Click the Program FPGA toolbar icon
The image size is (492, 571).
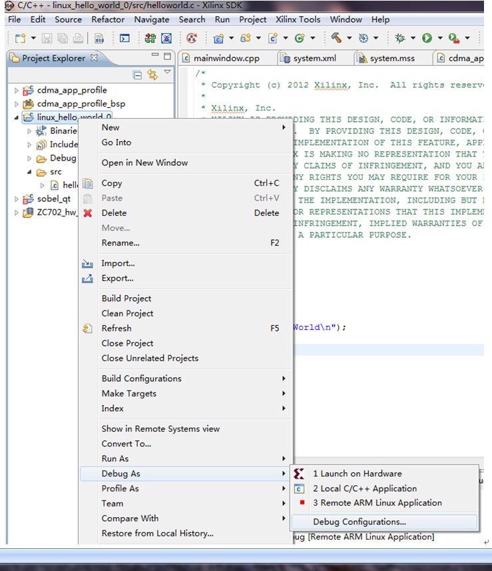(x=166, y=38)
